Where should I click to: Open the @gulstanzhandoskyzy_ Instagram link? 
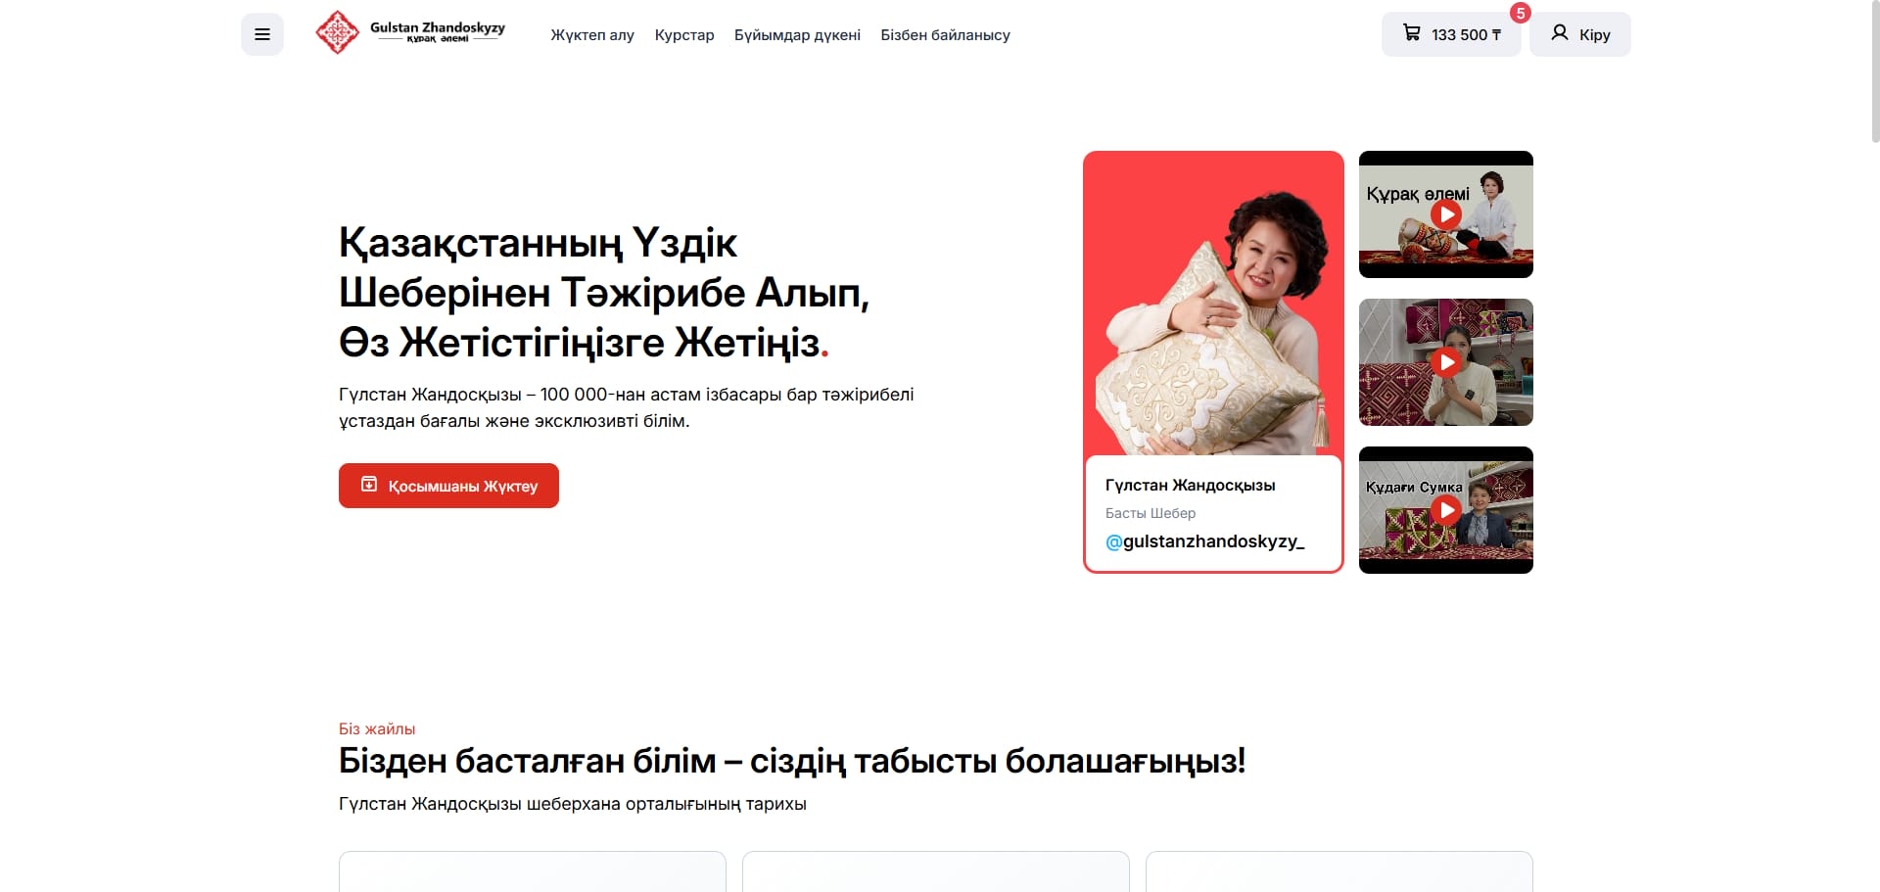click(x=1204, y=541)
